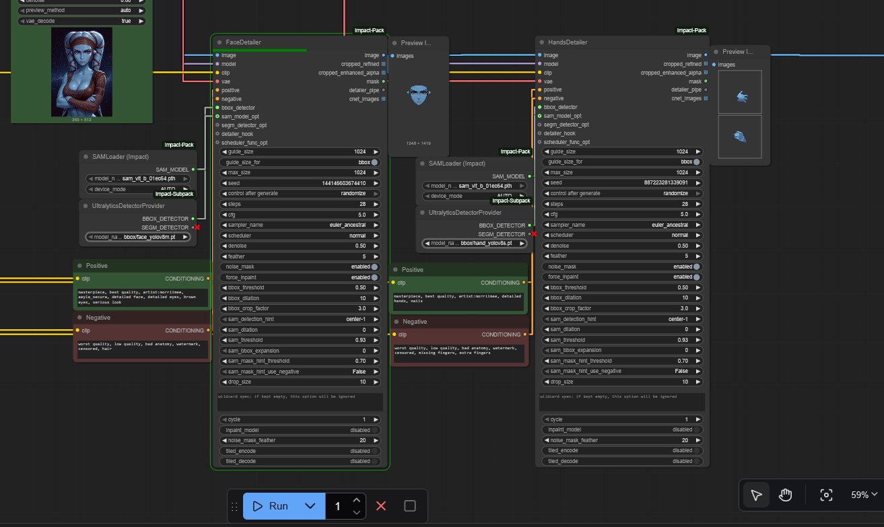Switch to the hand pan mode
This screenshot has width=884, height=527.
785,495
